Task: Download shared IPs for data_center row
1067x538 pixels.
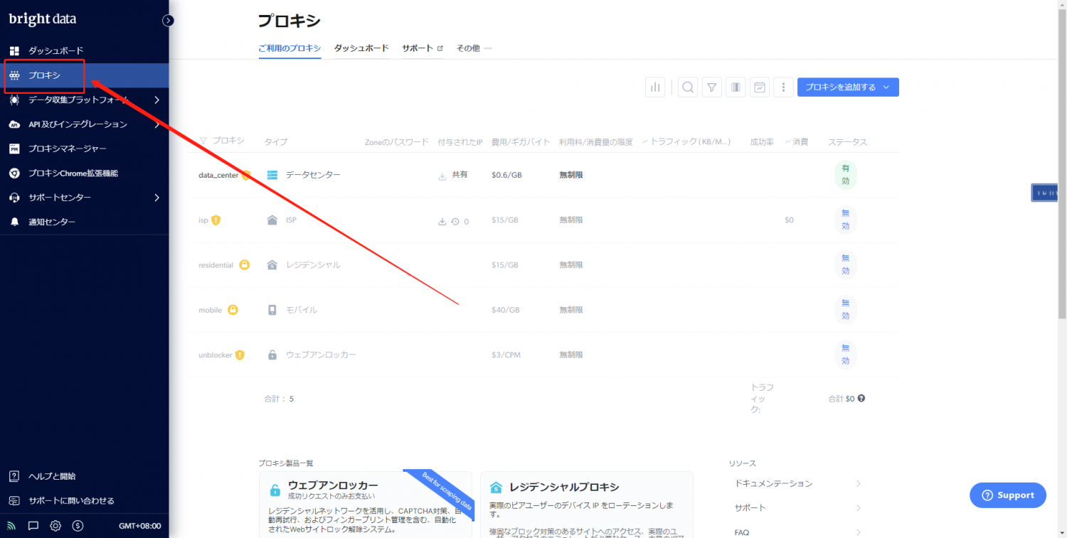Action: 442,176
